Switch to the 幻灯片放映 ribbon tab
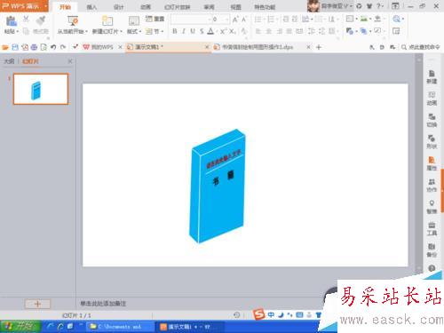This screenshot has height=333, width=444. [178, 7]
